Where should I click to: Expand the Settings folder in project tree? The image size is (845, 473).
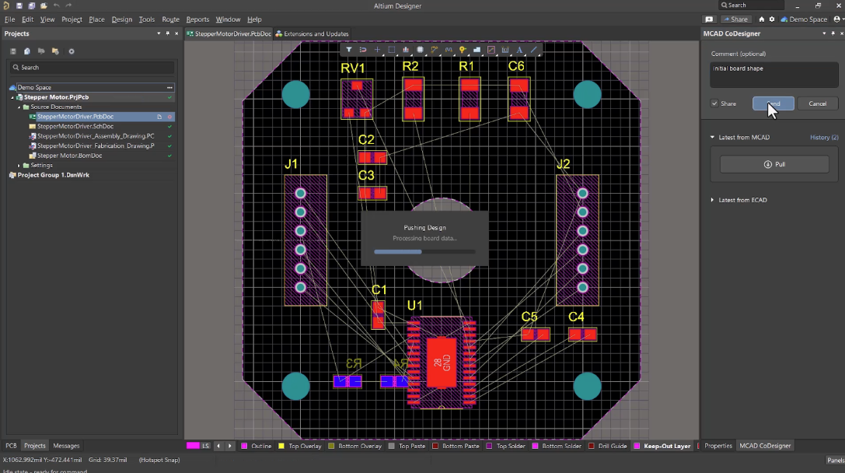click(x=19, y=166)
